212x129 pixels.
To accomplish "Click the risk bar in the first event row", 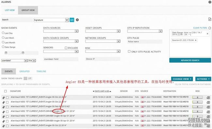I will tap(198, 97).
